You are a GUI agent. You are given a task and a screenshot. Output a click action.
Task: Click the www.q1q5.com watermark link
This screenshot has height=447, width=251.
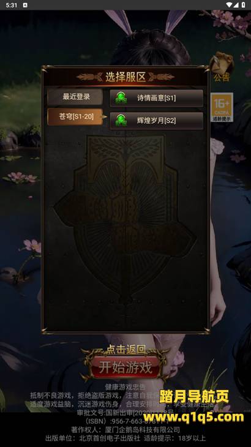pos(193,417)
